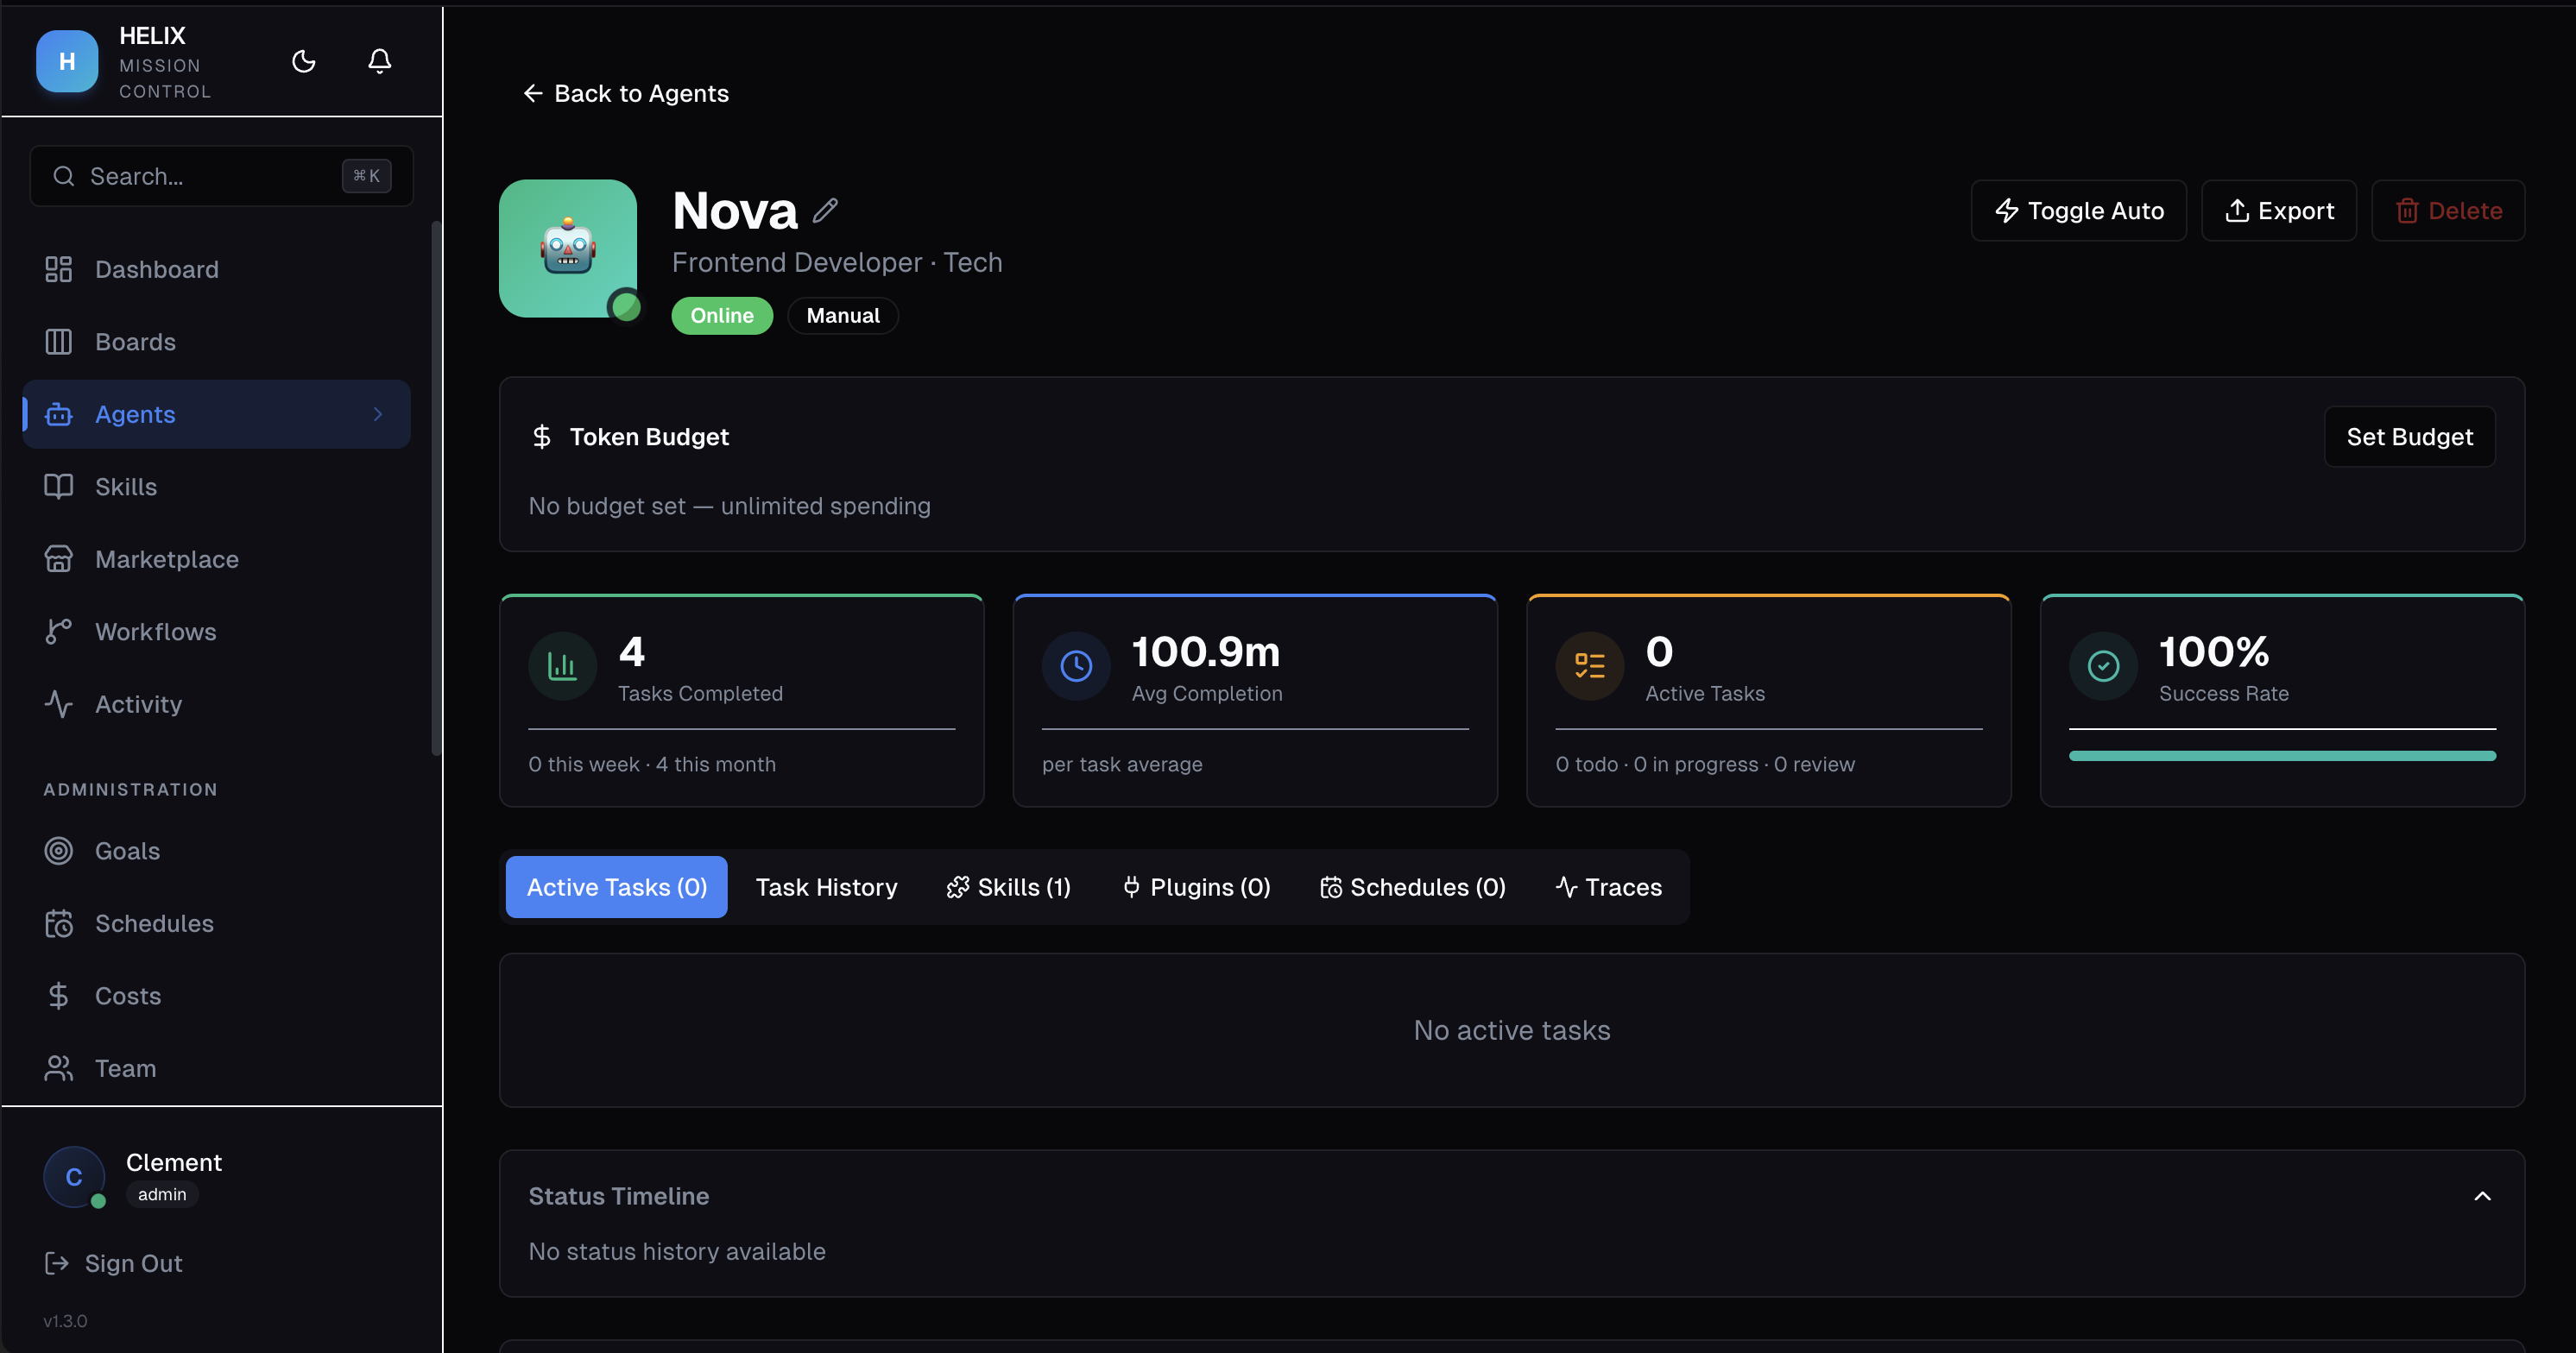2576x1353 pixels.
Task: Collapse the Status Timeline section
Action: (2482, 1196)
